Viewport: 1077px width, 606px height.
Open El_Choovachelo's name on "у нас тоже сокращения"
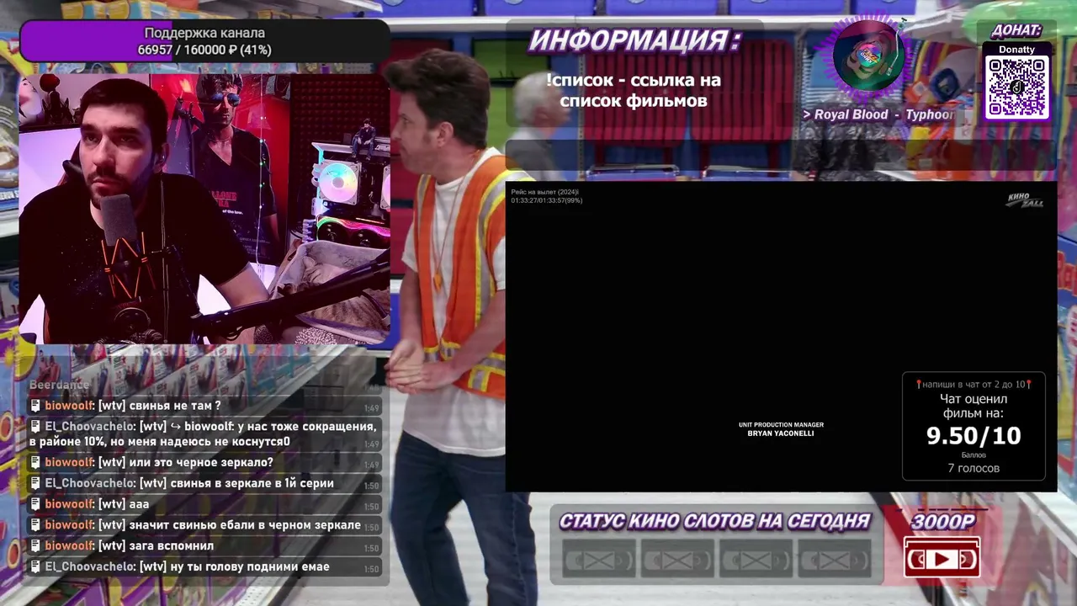click(90, 427)
